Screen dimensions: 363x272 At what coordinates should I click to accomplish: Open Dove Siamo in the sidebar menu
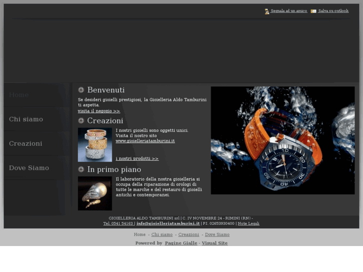(x=29, y=168)
